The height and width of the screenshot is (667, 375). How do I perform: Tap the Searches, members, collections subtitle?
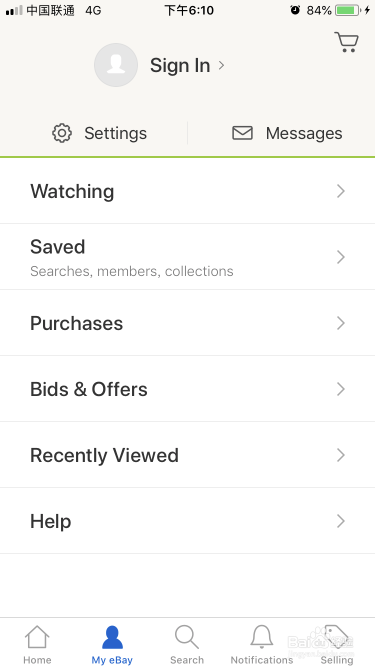pos(132,271)
